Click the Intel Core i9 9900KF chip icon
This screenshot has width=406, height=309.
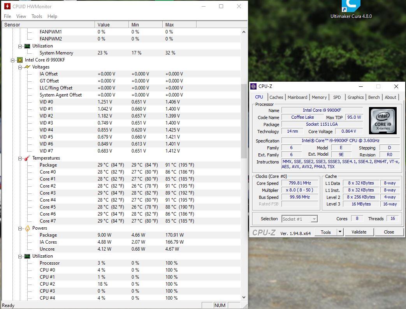tap(20, 60)
